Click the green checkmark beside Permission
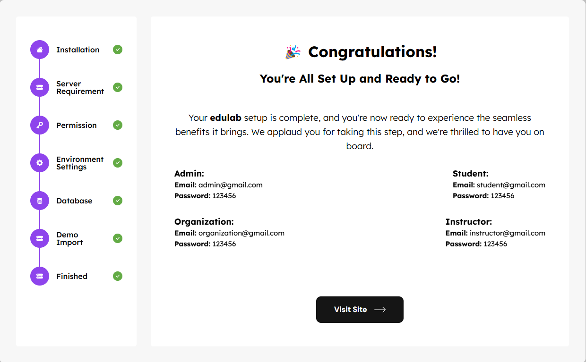The image size is (586, 362). tap(118, 125)
